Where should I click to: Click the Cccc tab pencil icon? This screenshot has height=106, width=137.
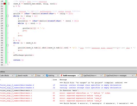pyautogui.click(x=36, y=76)
